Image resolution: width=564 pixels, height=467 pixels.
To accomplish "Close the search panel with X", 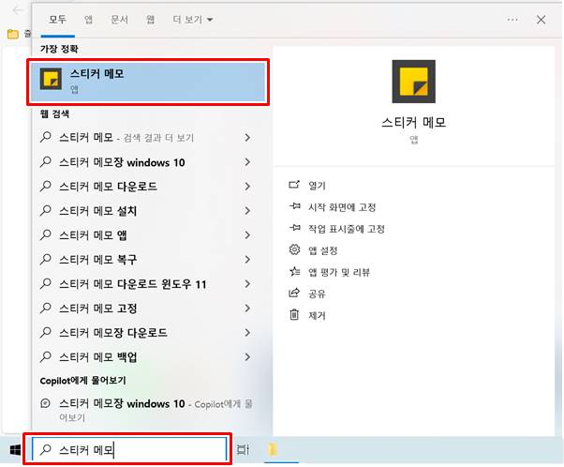I will (541, 20).
